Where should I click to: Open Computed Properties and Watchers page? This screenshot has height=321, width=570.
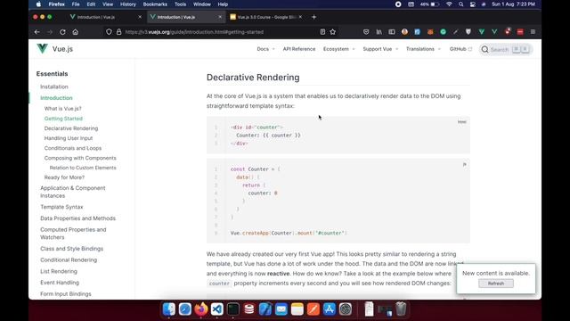pos(73,234)
